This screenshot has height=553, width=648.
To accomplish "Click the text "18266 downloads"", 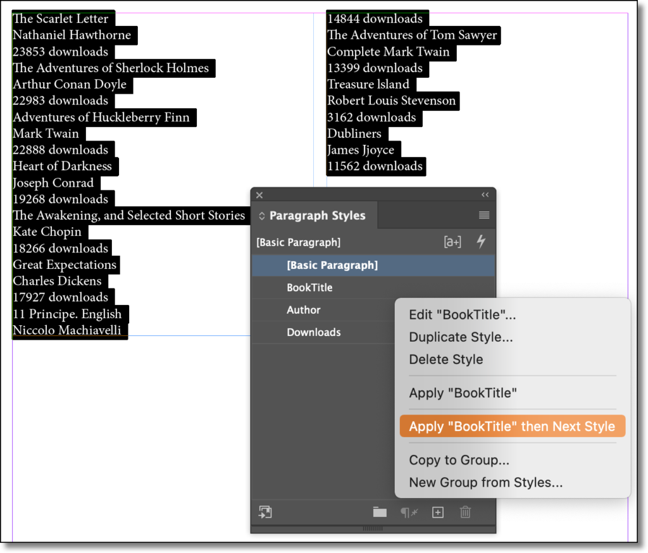I will tap(60, 249).
